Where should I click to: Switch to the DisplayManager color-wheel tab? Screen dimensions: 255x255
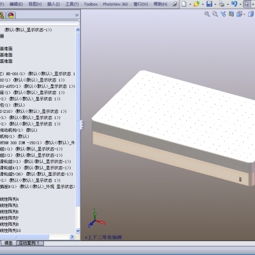[x=11, y=15]
